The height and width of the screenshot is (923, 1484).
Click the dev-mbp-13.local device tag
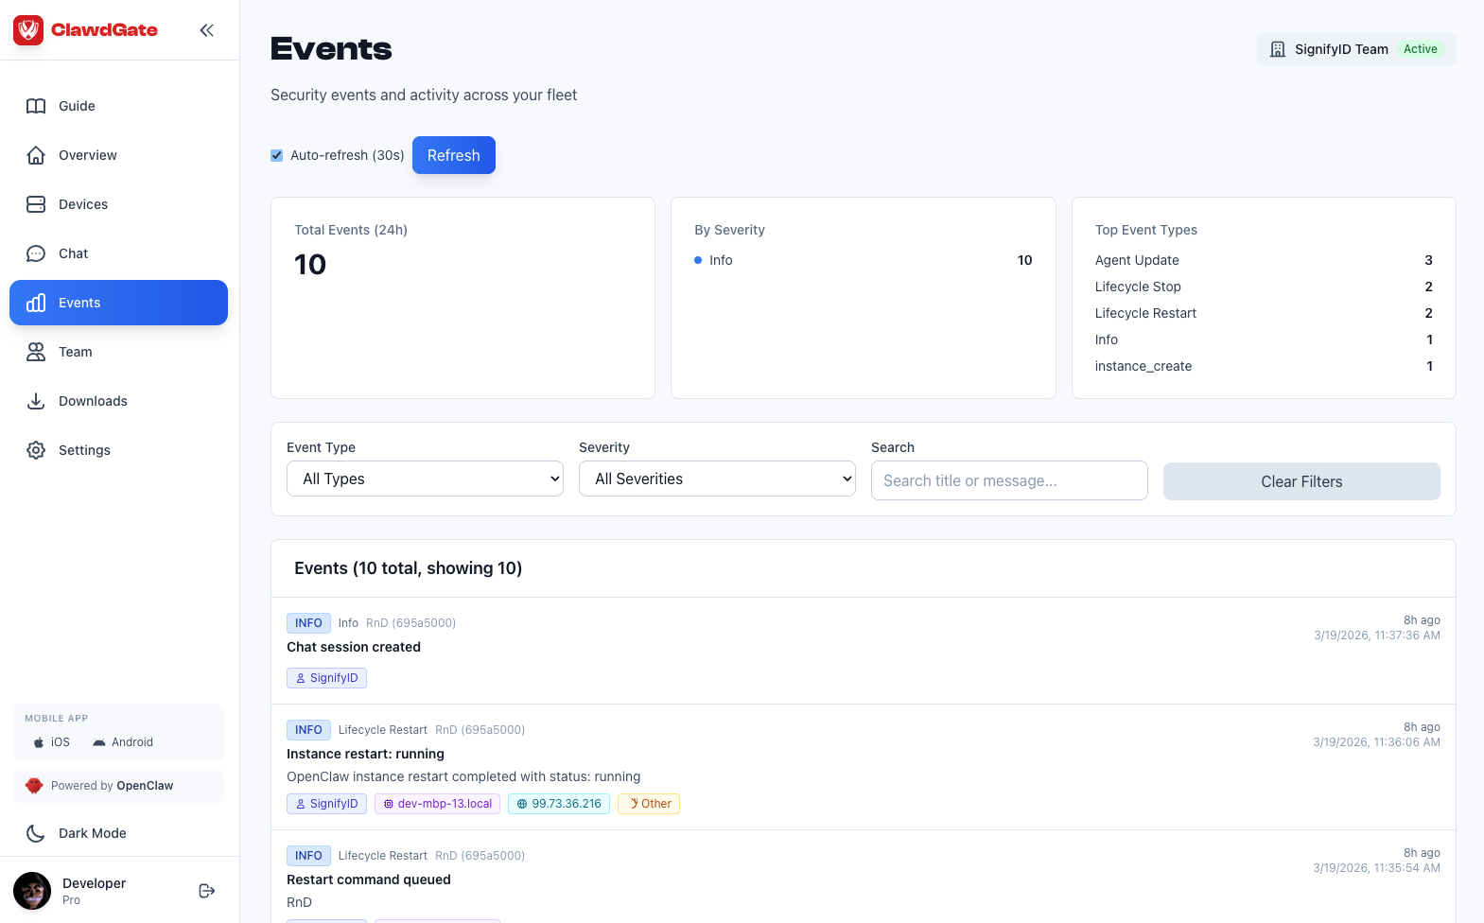[x=437, y=804]
